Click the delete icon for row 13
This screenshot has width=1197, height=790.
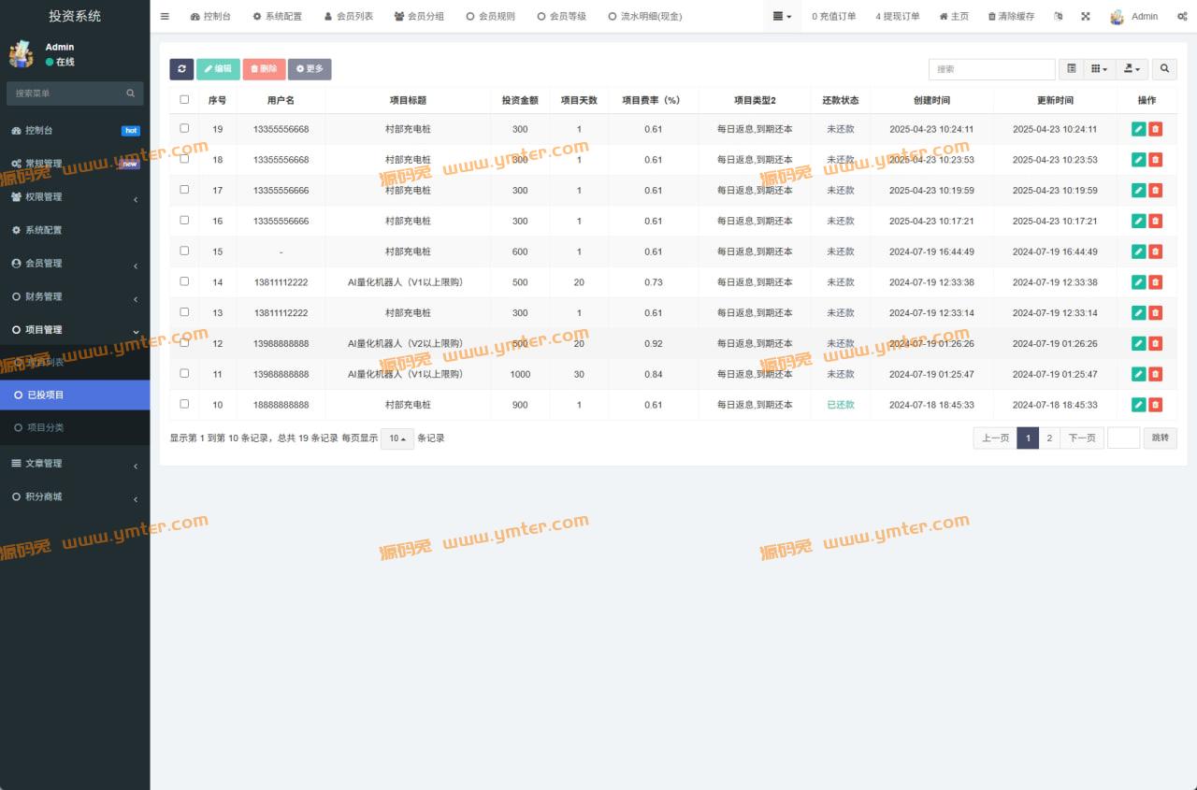(x=1156, y=313)
